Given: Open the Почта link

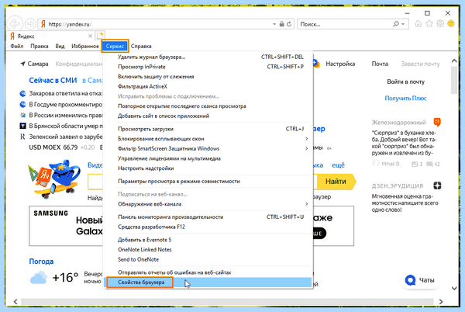Looking at the screenshot, I should pyautogui.click(x=380, y=64).
